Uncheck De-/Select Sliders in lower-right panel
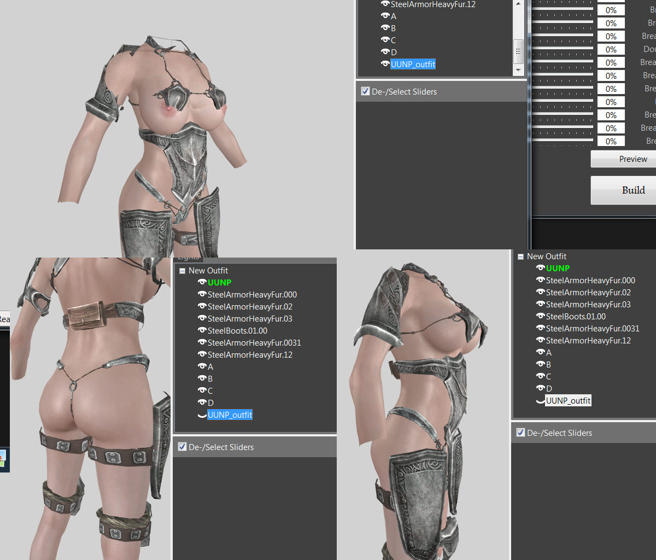This screenshot has width=656, height=560. click(520, 433)
